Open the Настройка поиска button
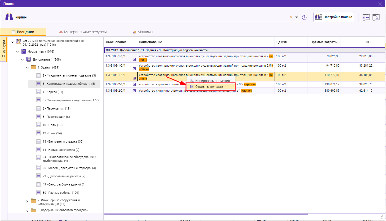The width and height of the screenshot is (386, 221). 333,17
